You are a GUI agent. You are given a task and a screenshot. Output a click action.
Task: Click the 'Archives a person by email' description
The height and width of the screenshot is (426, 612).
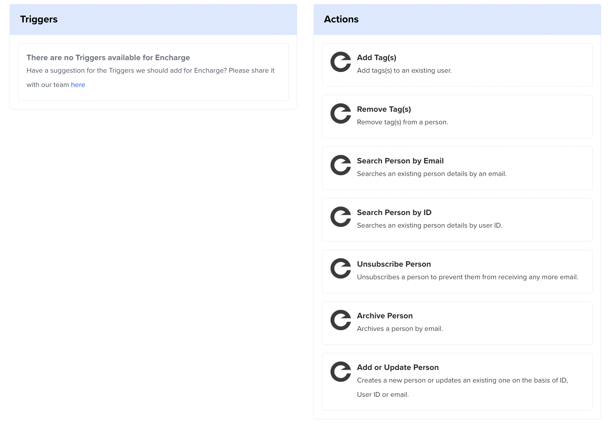400,329
